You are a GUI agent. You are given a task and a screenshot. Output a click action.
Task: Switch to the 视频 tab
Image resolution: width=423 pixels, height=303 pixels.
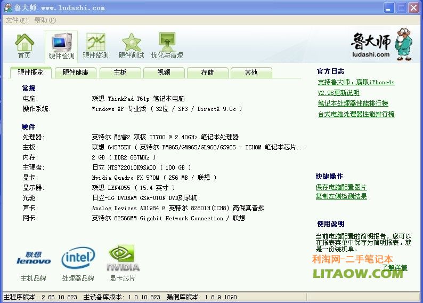(164, 73)
